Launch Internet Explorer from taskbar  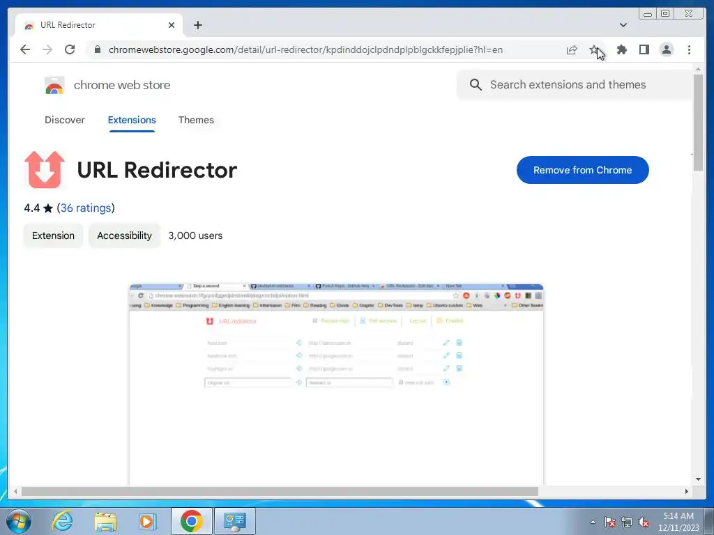pyautogui.click(x=62, y=521)
